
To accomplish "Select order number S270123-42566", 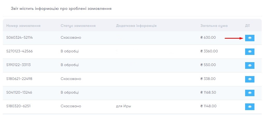I will pos(19,51).
